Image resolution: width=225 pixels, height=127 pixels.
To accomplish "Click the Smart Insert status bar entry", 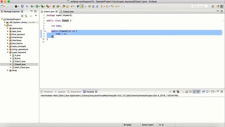I will click(148, 125).
